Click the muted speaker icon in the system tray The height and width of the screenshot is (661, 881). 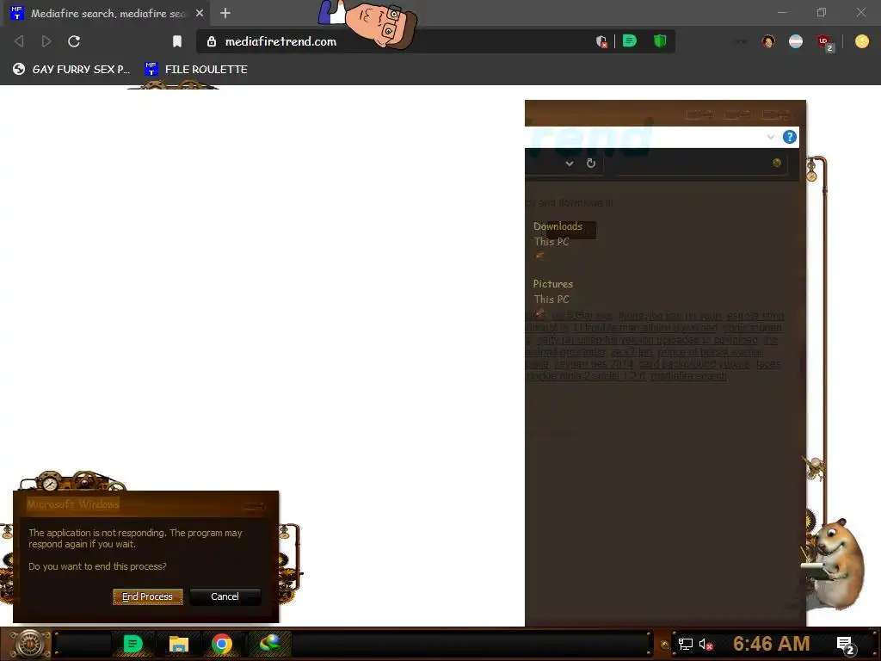coord(705,644)
